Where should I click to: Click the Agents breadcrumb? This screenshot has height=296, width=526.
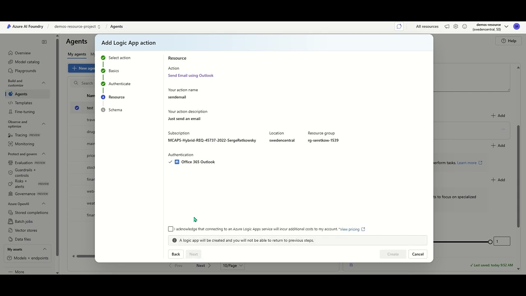click(x=116, y=26)
